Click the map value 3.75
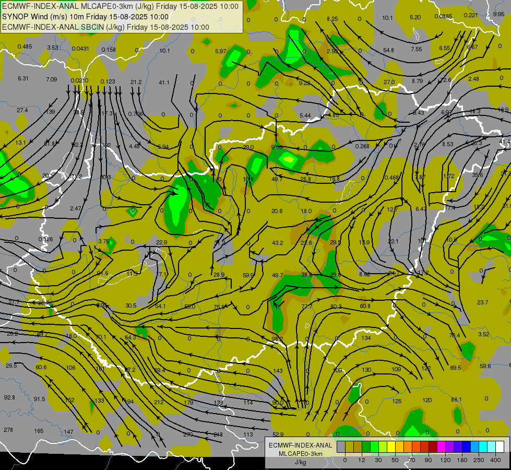511x470 pixels. coord(104,241)
